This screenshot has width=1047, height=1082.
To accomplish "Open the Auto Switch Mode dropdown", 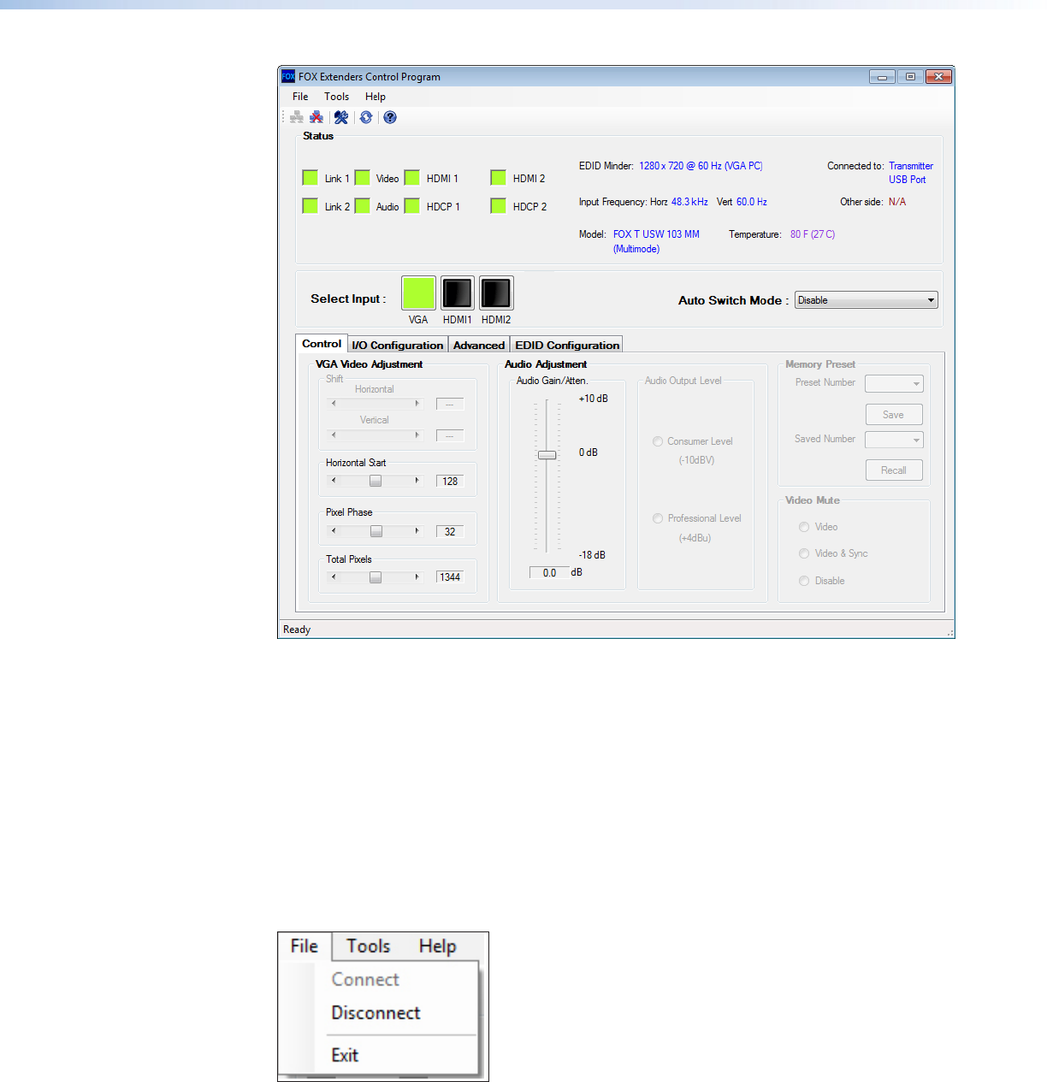I will coord(866,300).
